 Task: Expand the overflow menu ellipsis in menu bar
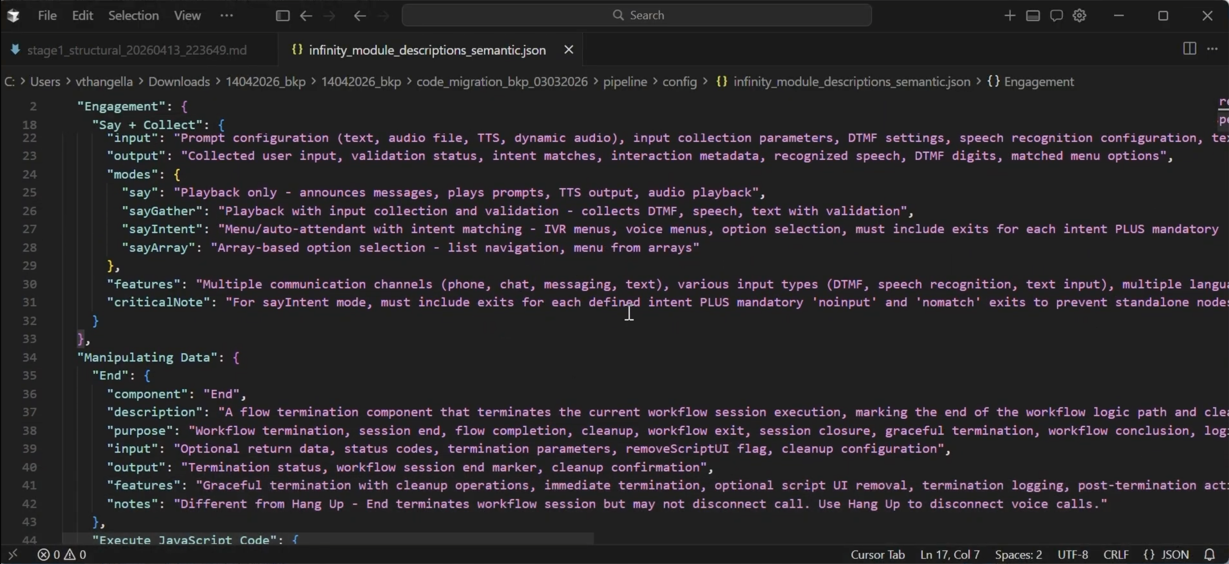point(227,15)
